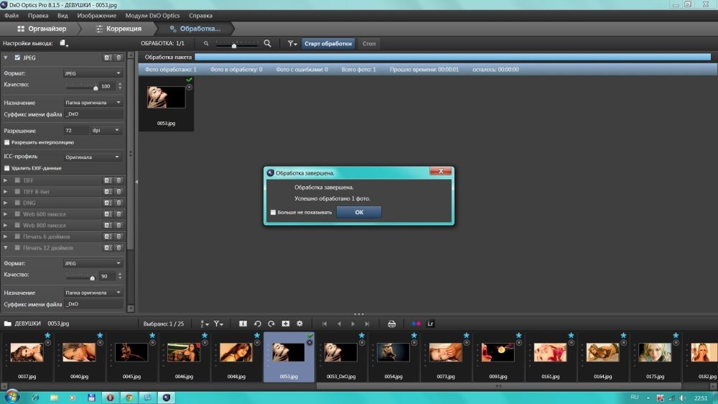Open filmstrip settings gear icon

coord(299,324)
